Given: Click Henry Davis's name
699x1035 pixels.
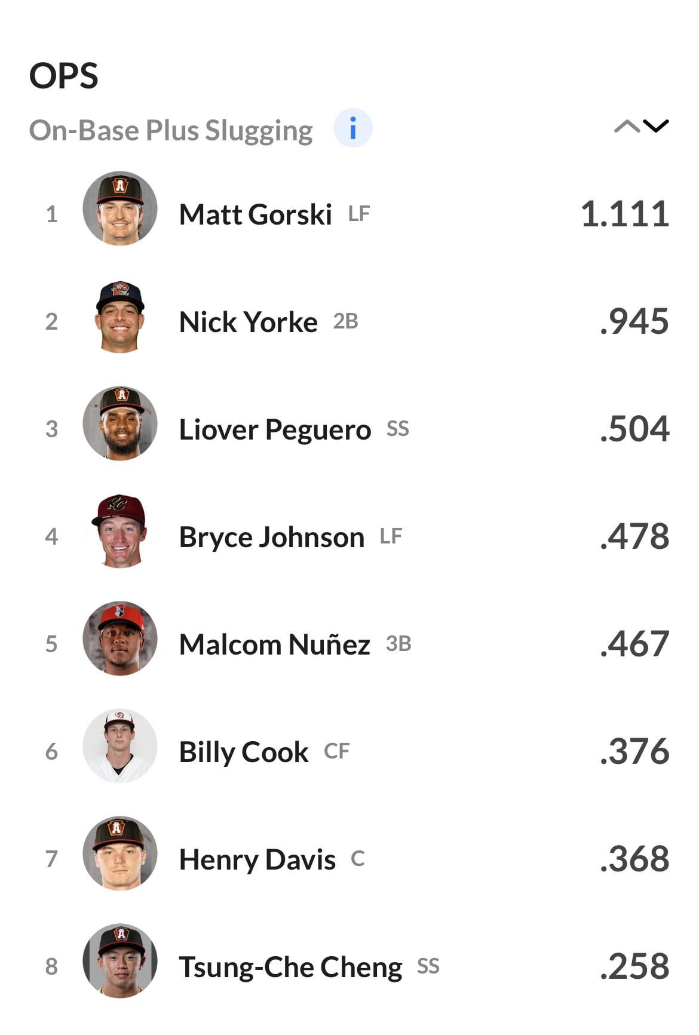Looking at the screenshot, I should click(x=257, y=859).
